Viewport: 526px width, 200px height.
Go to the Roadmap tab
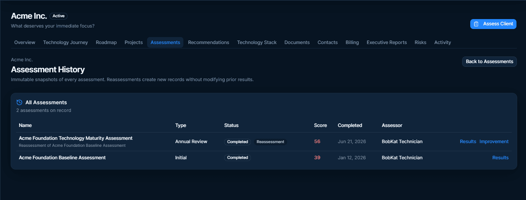click(x=106, y=42)
